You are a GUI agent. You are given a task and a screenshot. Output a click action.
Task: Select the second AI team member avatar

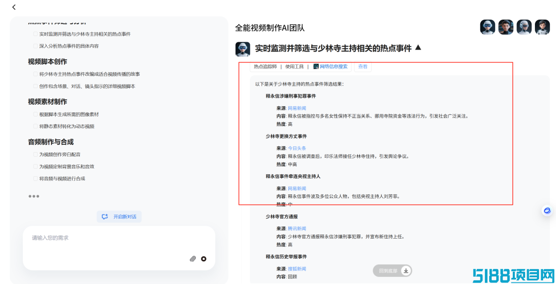506,27
